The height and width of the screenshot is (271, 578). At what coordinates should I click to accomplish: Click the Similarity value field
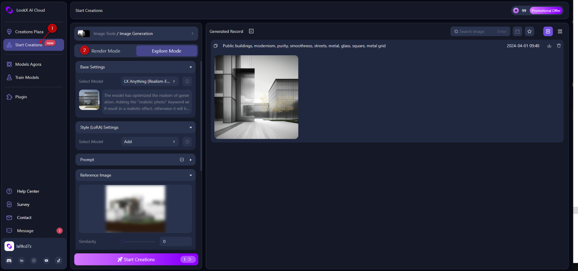click(176, 241)
